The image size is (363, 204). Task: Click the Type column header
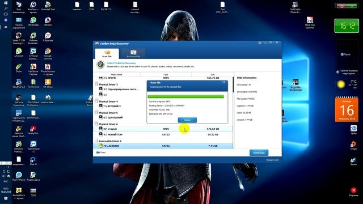click(166, 74)
